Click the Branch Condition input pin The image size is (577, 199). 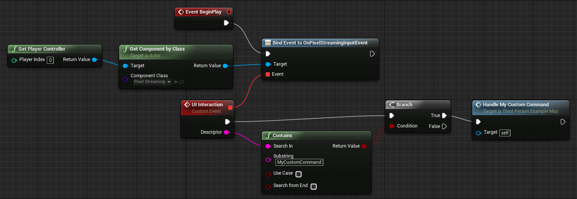392,126
